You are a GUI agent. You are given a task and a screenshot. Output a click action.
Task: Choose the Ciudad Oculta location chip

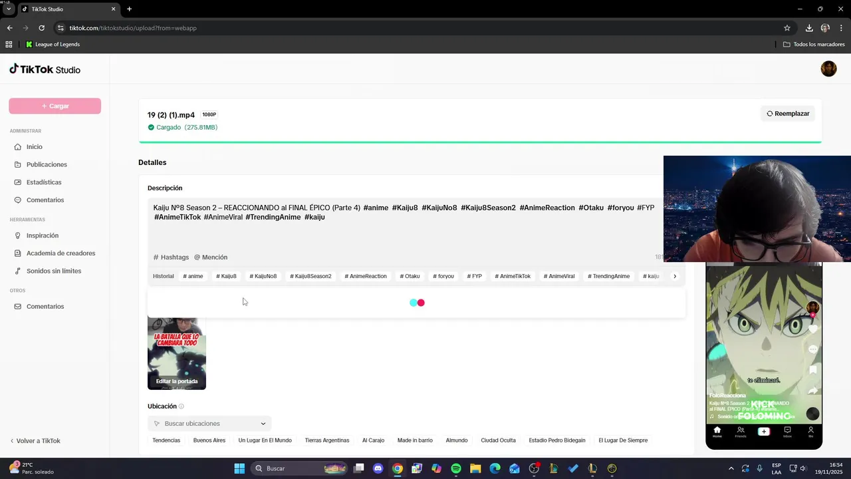(498, 440)
